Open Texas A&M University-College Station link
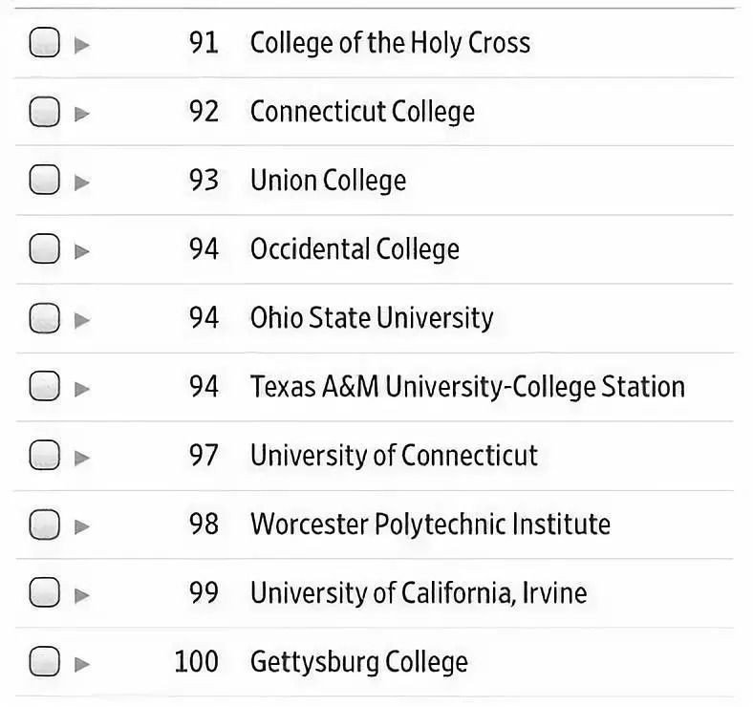 tap(467, 387)
